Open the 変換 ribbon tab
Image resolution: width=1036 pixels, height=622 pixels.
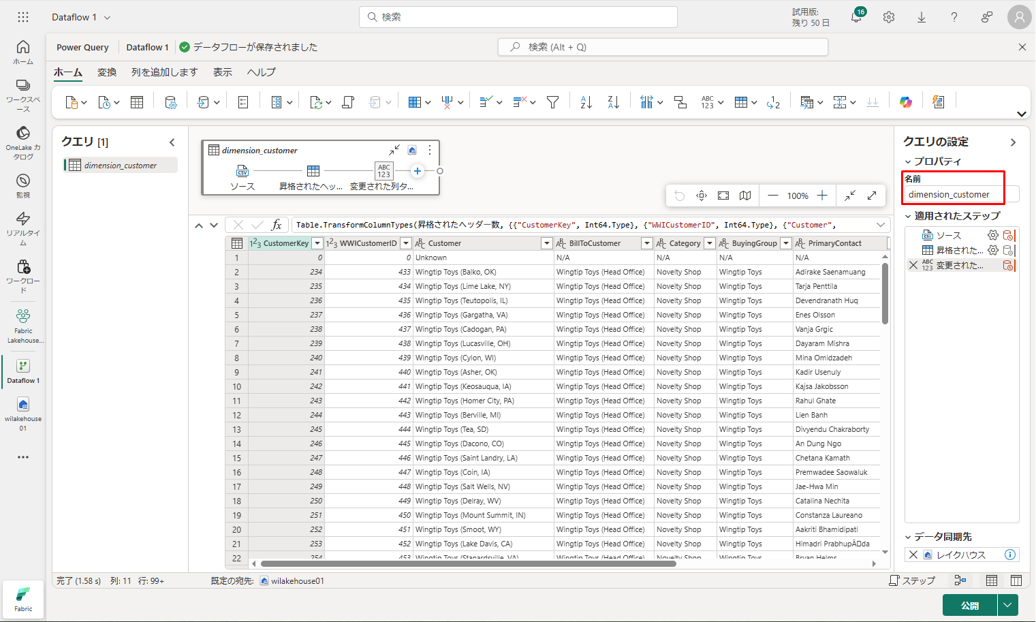[x=107, y=72]
